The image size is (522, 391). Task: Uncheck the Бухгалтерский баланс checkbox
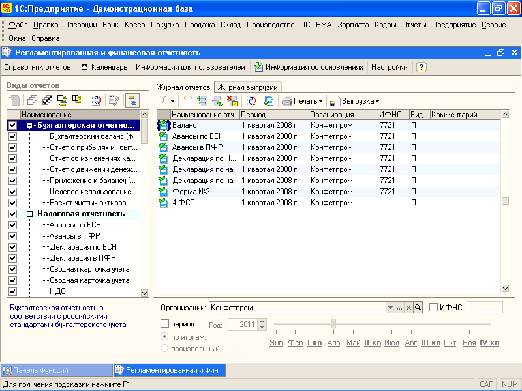tap(13, 136)
